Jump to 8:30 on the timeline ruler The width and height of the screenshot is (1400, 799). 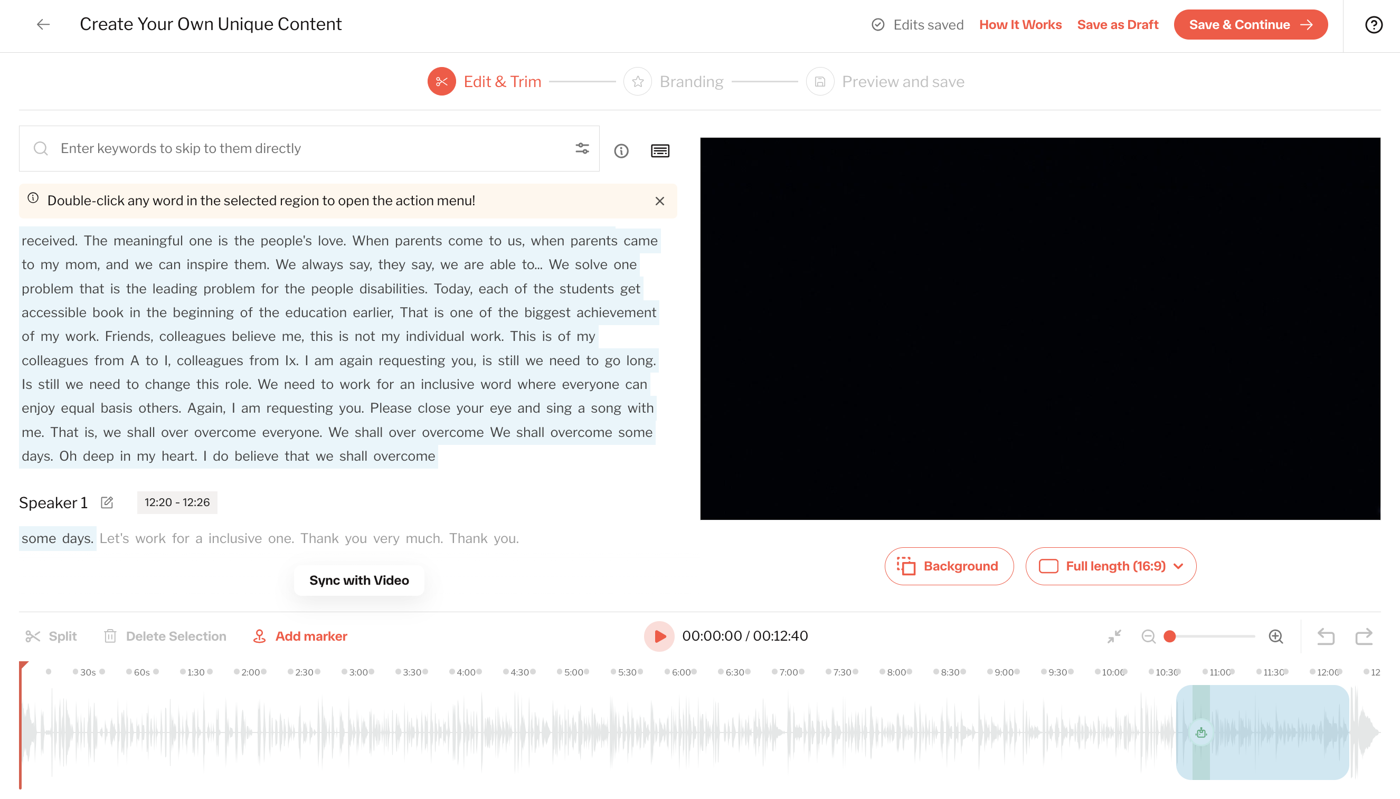(x=950, y=672)
